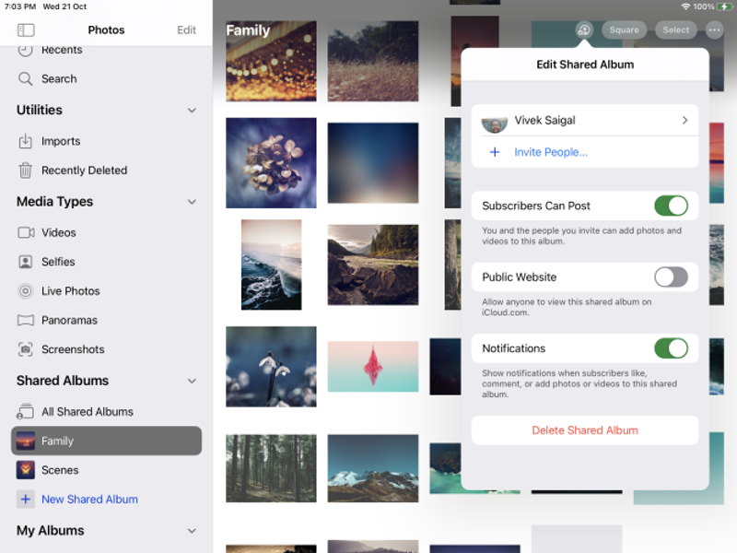Tap the sidebar toggle icon
This screenshot has height=553, width=737.
click(x=26, y=30)
